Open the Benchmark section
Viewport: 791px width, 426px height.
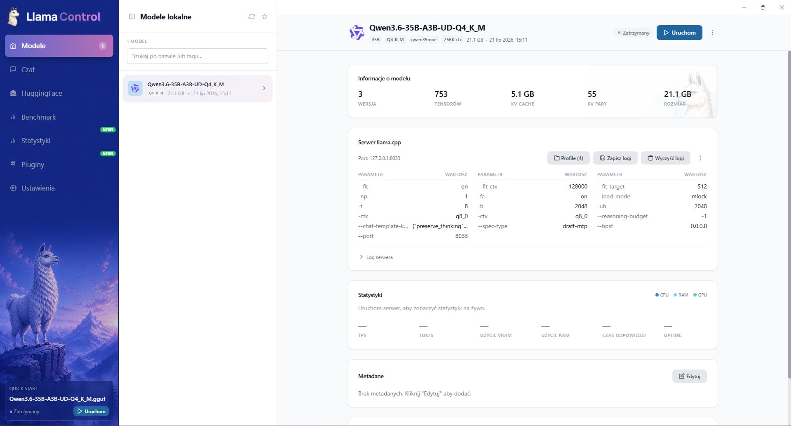(59, 117)
